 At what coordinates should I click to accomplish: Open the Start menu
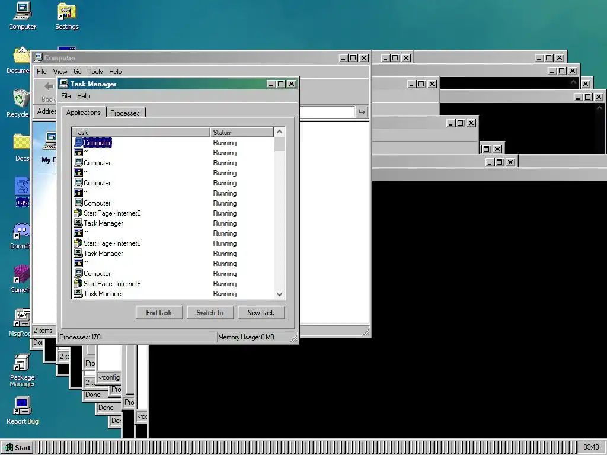[17, 448]
